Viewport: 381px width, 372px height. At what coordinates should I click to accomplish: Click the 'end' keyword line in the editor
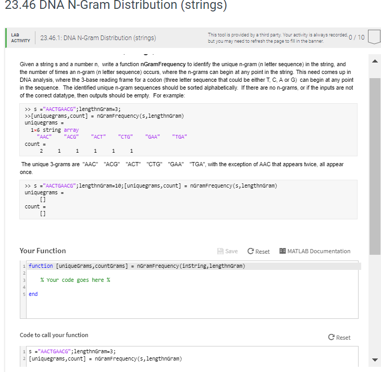point(33,294)
